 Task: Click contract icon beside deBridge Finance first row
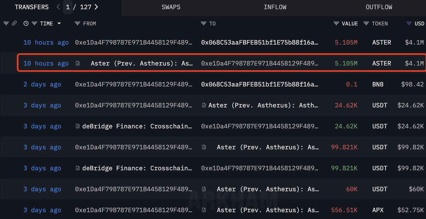point(78,126)
